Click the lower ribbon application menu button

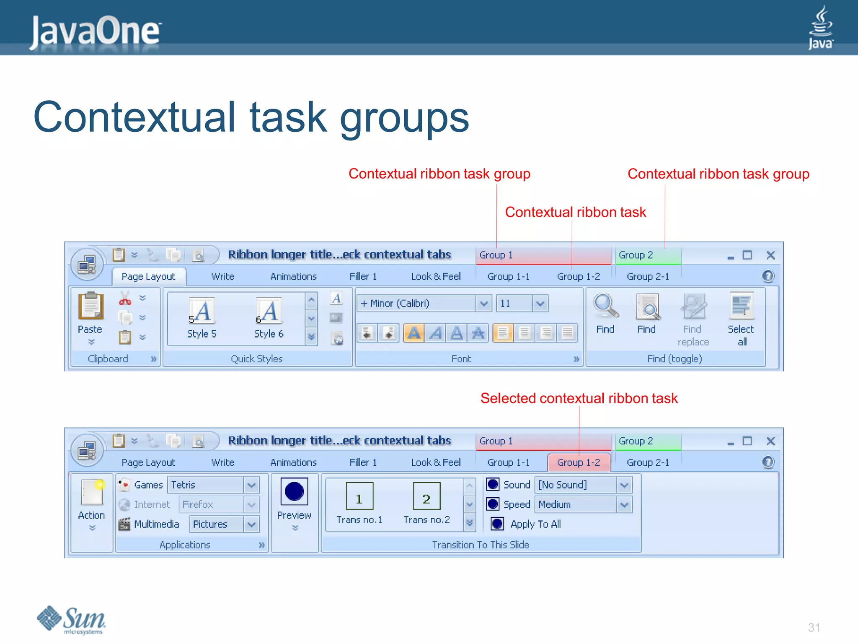click(x=87, y=451)
